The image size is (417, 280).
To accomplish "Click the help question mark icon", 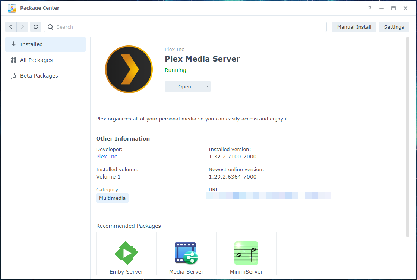I will click(370, 8).
